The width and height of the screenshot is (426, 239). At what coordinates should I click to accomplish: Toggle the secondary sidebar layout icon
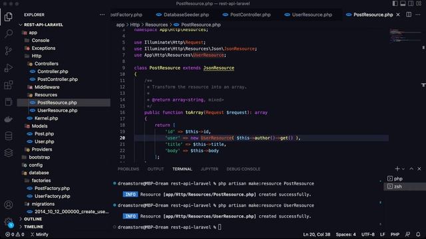point(411,3)
